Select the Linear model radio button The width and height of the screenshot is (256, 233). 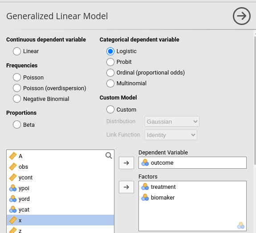pyautogui.click(x=17, y=51)
